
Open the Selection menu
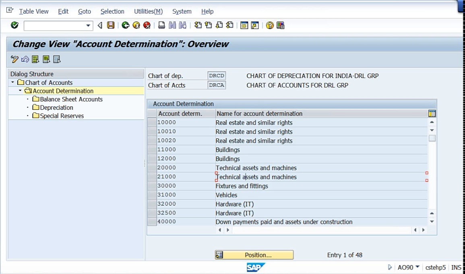112,11
